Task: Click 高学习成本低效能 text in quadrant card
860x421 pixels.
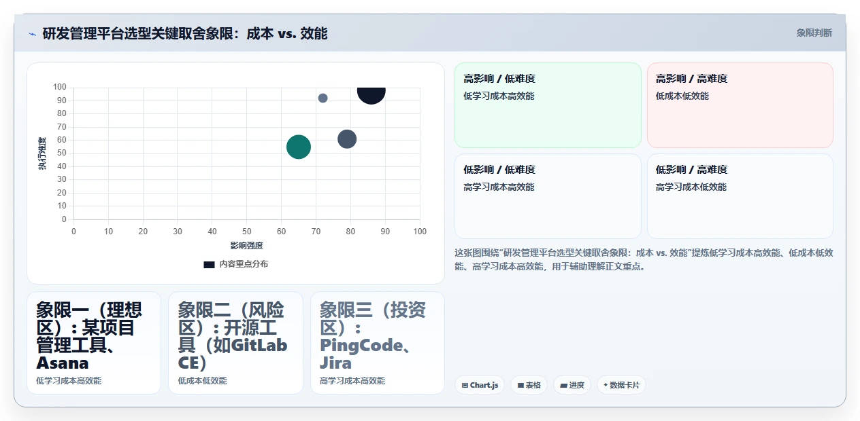Action: click(691, 187)
